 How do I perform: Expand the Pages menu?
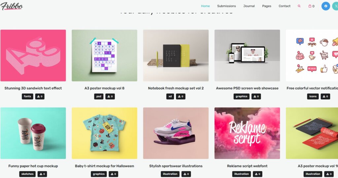[x=267, y=6]
